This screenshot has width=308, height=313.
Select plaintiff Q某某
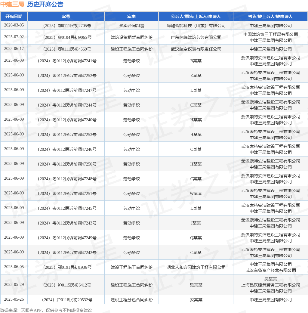(196, 238)
